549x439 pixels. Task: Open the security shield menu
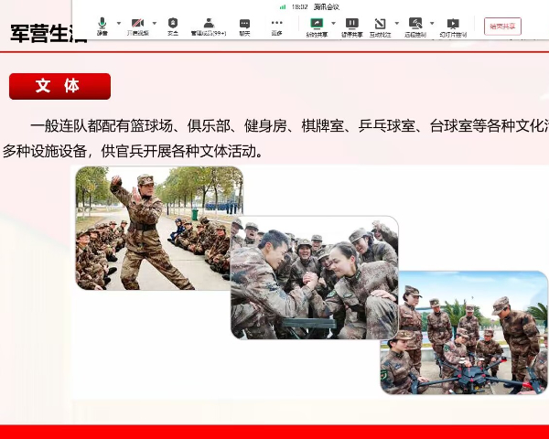173,27
